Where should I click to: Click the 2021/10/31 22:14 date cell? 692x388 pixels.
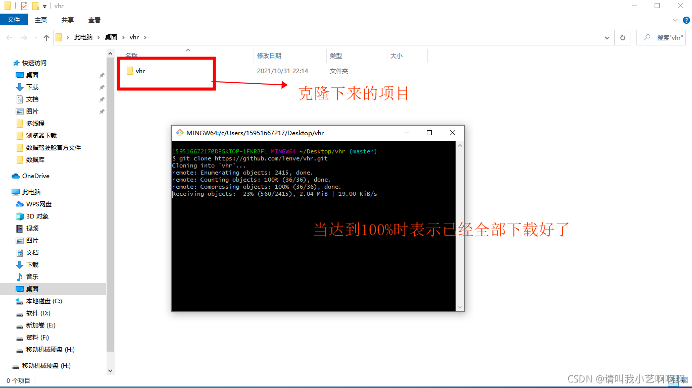click(282, 71)
